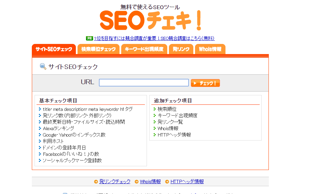
Task: Open the 発リンク tab
Action: click(181, 49)
